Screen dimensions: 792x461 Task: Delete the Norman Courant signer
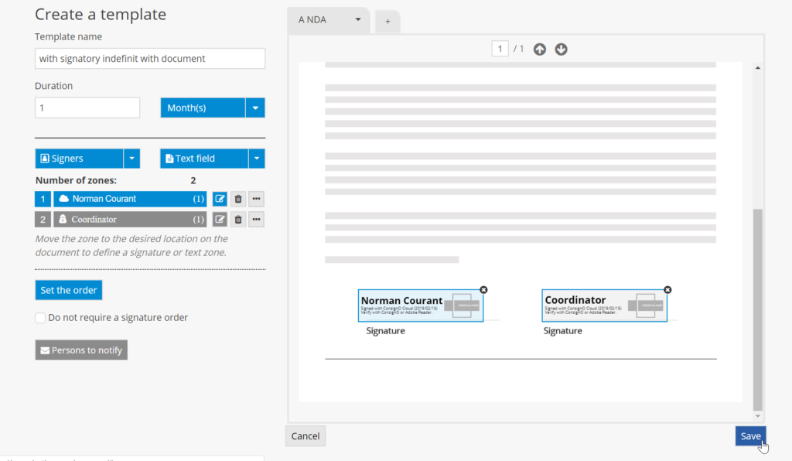238,199
